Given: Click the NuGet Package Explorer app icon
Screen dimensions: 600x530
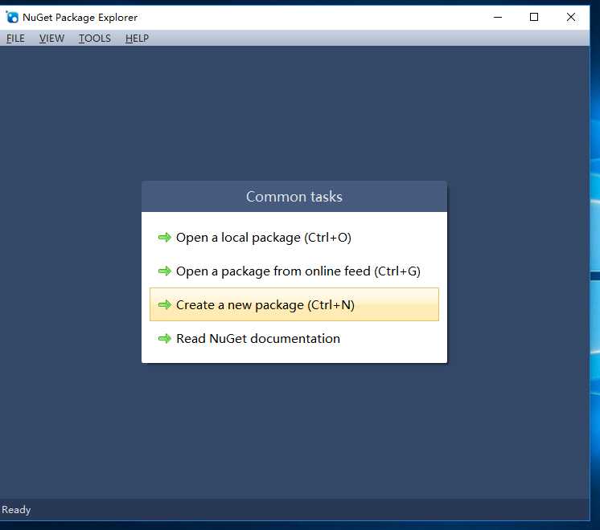Looking at the screenshot, I should pos(12,17).
